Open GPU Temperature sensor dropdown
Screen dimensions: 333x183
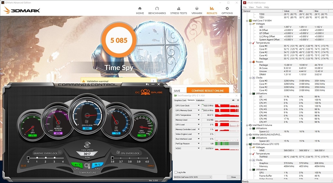tap(199, 115)
